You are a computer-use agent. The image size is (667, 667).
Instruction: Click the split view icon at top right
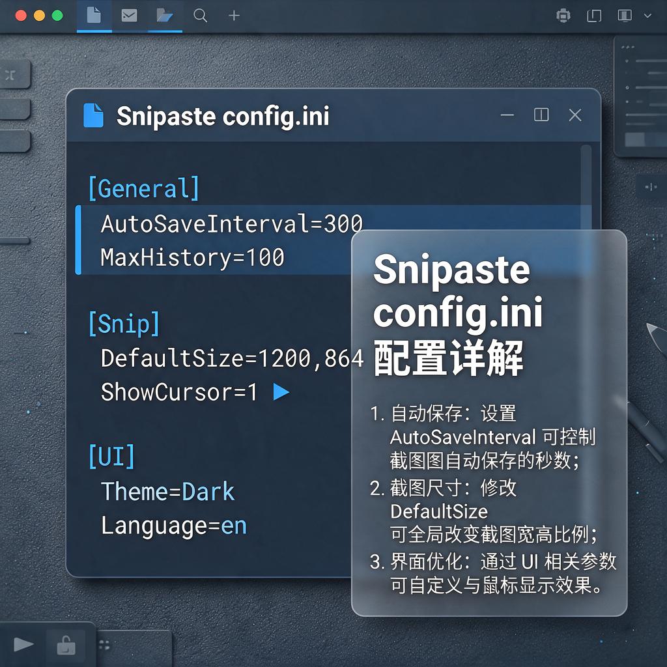point(625,16)
